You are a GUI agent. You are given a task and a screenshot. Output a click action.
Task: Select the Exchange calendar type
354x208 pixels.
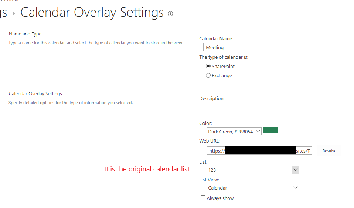pyautogui.click(x=208, y=75)
